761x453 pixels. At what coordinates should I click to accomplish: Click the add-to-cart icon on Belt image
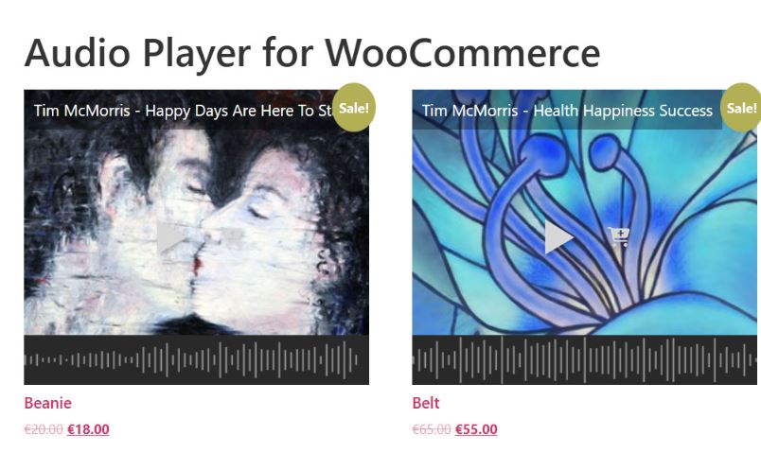(x=618, y=237)
